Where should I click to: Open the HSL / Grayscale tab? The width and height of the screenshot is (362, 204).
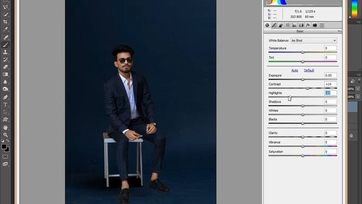point(287,25)
